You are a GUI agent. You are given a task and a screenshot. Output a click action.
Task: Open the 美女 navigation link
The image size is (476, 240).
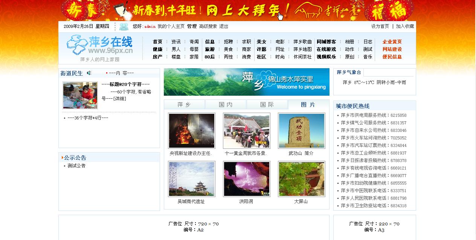[261, 42]
